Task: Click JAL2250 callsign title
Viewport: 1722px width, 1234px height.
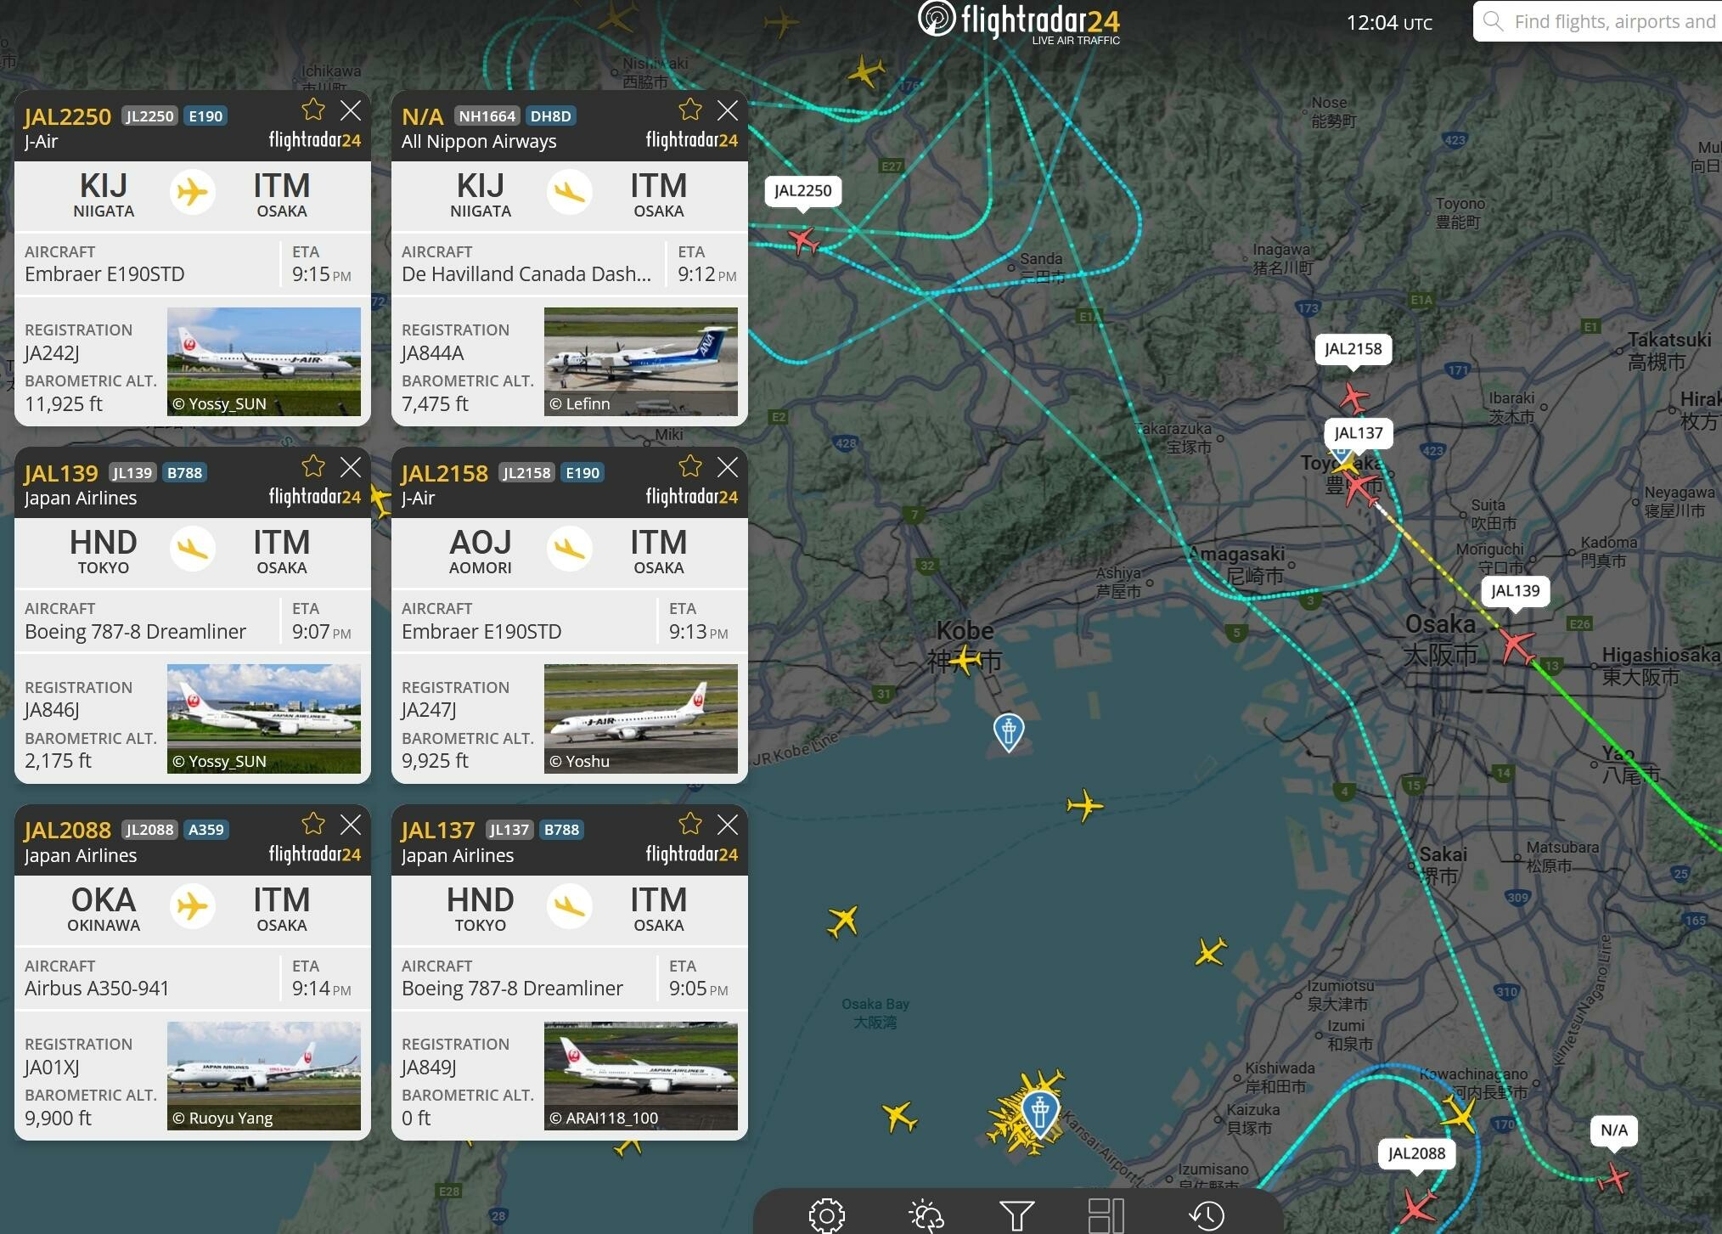Action: coord(67,116)
